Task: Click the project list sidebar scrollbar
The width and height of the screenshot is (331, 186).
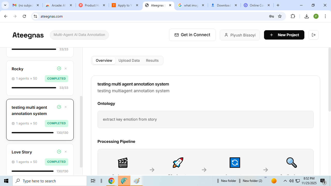Action: [x=81, y=132]
